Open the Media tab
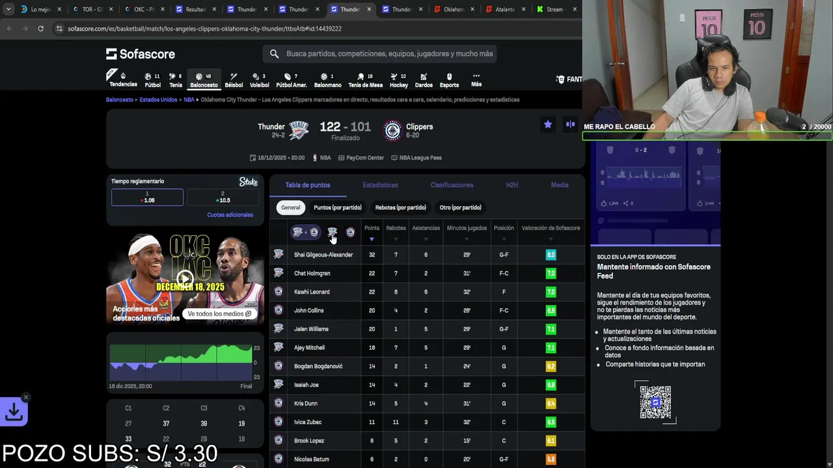Viewport: 833px width, 468px height. [560, 185]
